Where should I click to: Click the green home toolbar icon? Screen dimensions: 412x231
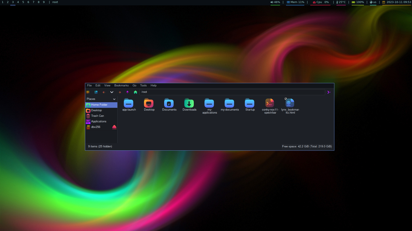[x=136, y=92]
